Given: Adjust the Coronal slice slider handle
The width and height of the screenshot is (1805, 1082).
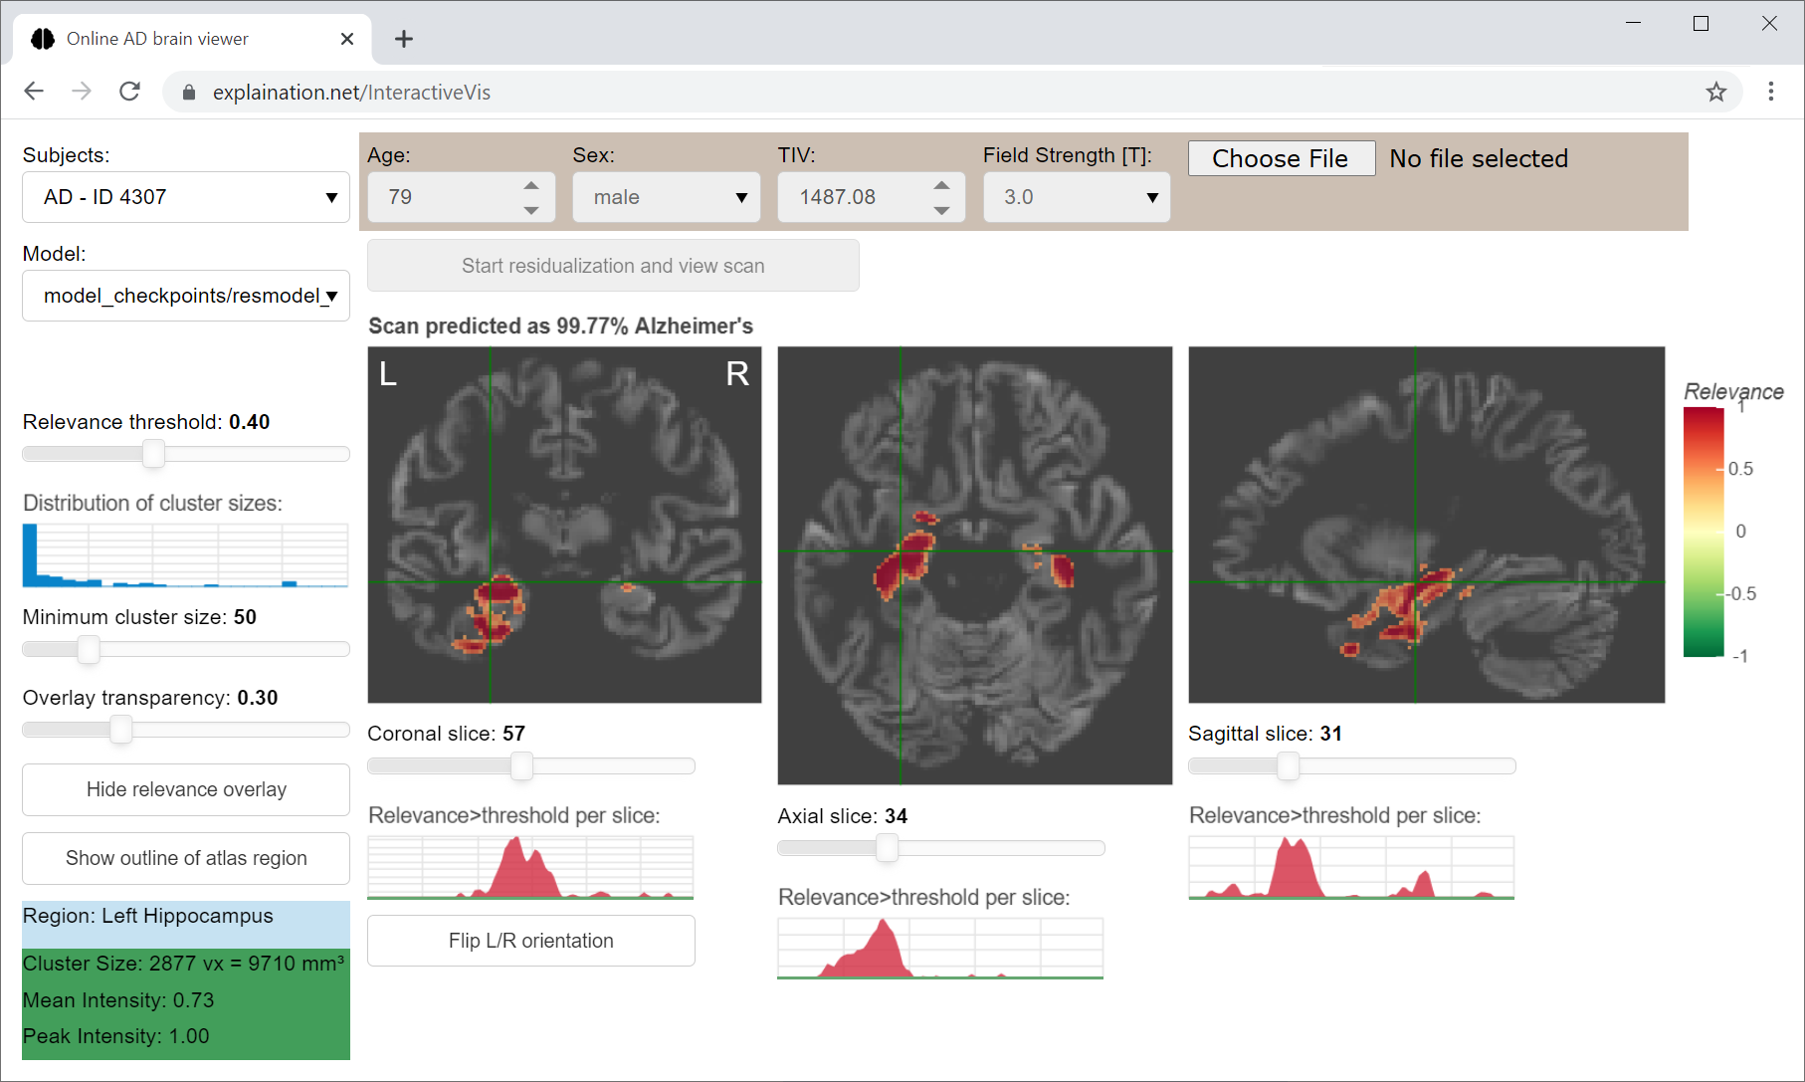Looking at the screenshot, I should coord(521,765).
